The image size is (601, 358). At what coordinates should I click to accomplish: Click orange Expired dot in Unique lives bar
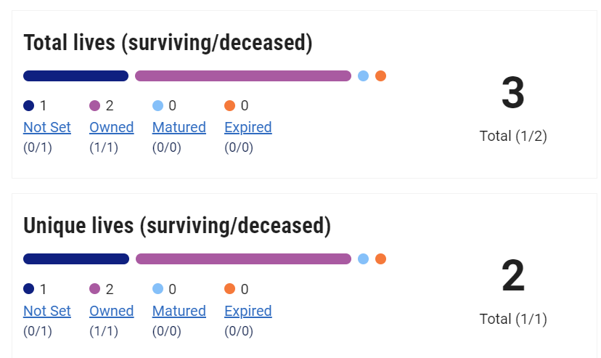tap(380, 259)
